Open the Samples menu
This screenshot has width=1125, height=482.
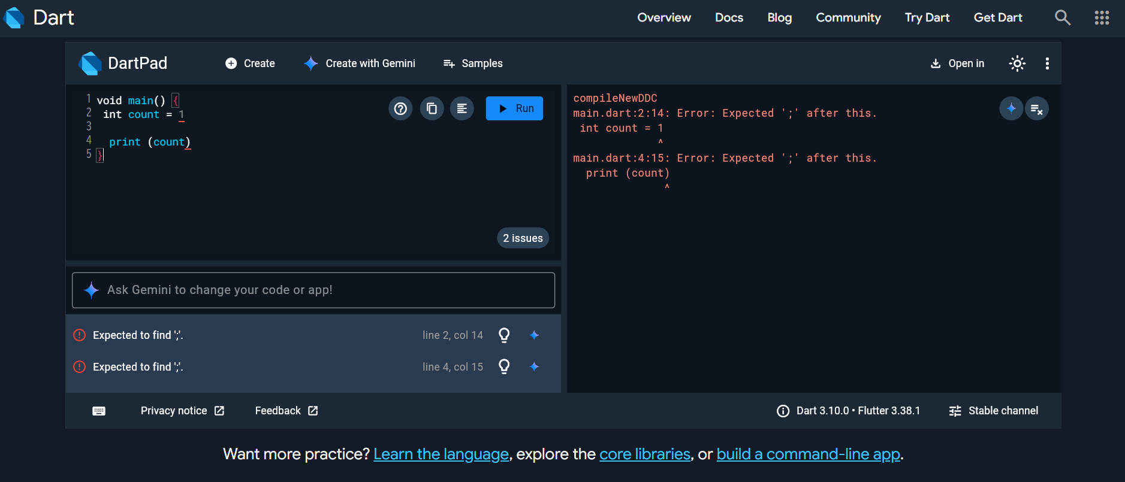473,63
